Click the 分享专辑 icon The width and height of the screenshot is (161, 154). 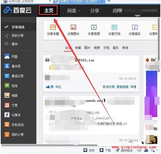(x=53, y=27)
